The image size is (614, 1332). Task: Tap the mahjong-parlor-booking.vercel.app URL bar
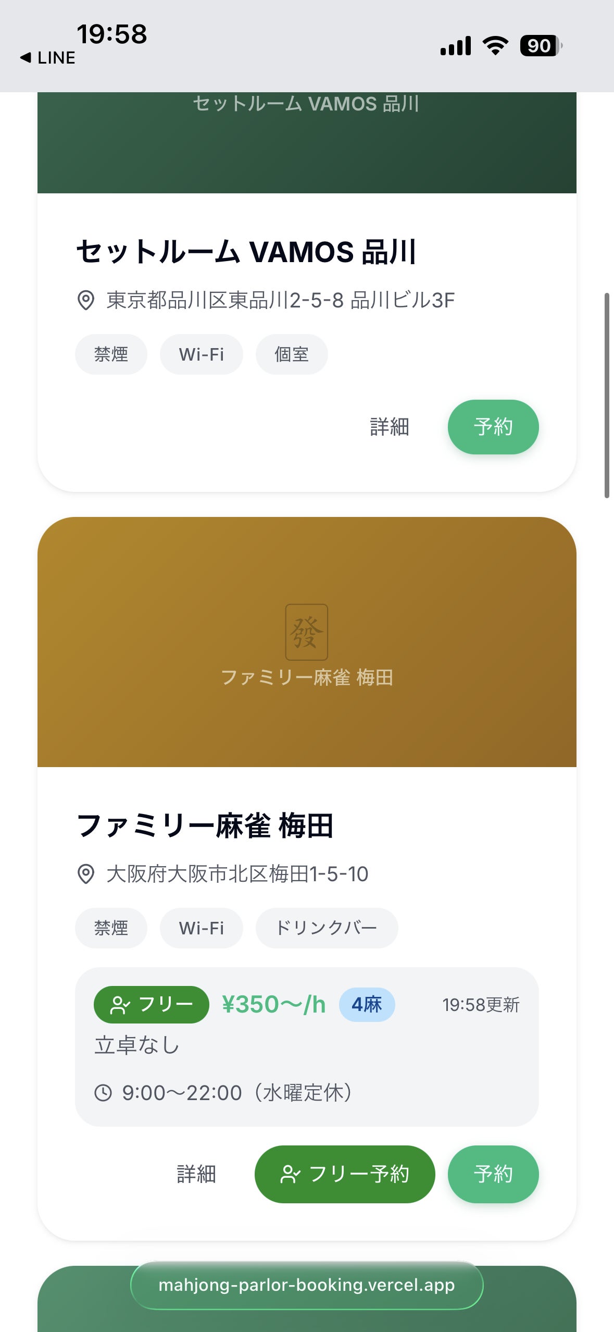(307, 1285)
